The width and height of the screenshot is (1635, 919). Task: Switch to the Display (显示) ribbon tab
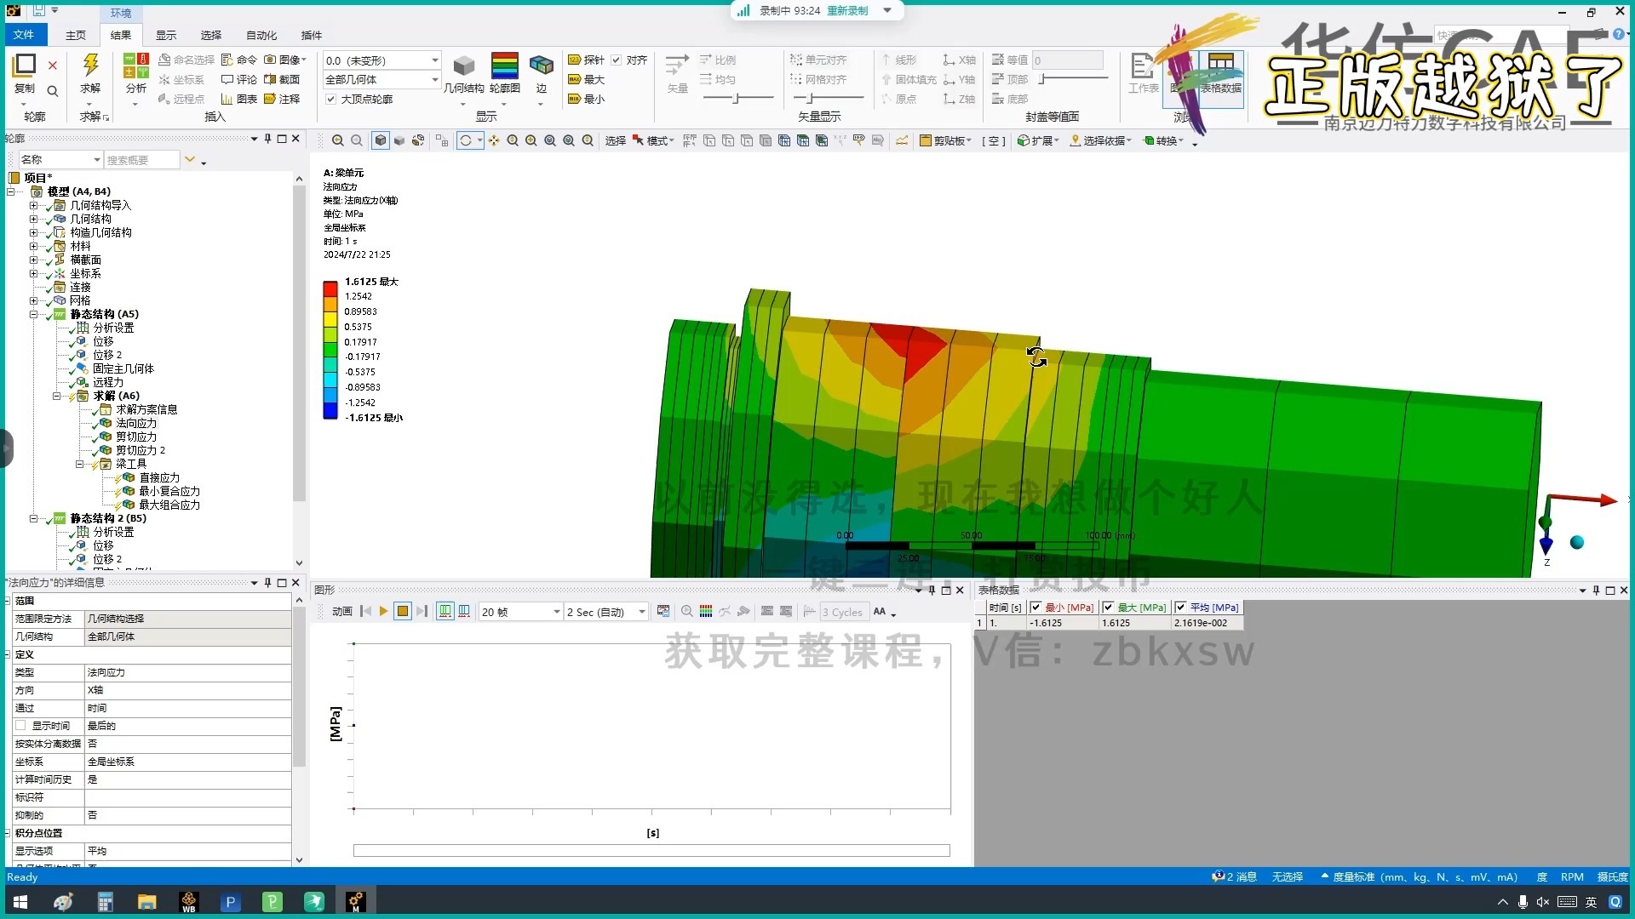coord(165,35)
